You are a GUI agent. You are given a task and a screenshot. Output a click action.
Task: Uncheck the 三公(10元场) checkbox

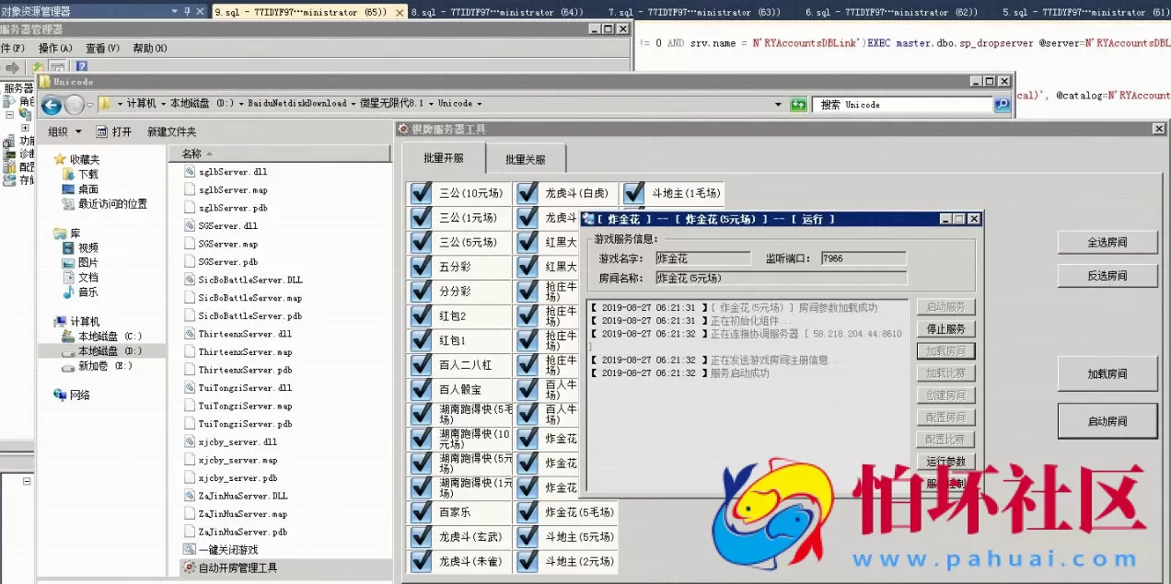pos(422,194)
